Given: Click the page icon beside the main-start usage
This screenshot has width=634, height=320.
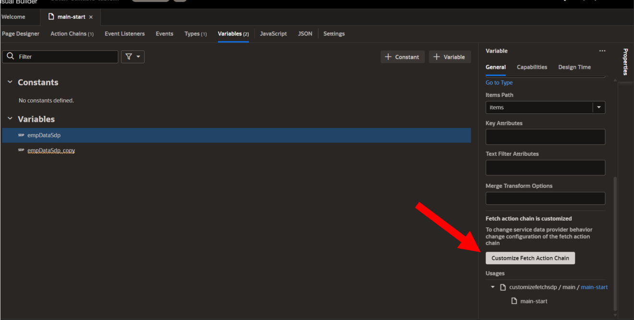Looking at the screenshot, I should [513, 301].
